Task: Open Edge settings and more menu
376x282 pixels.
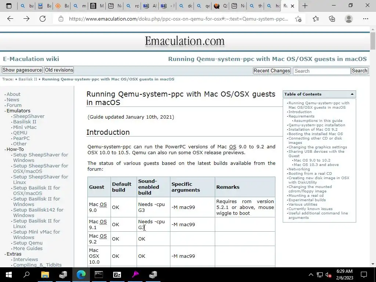Action: point(365,19)
